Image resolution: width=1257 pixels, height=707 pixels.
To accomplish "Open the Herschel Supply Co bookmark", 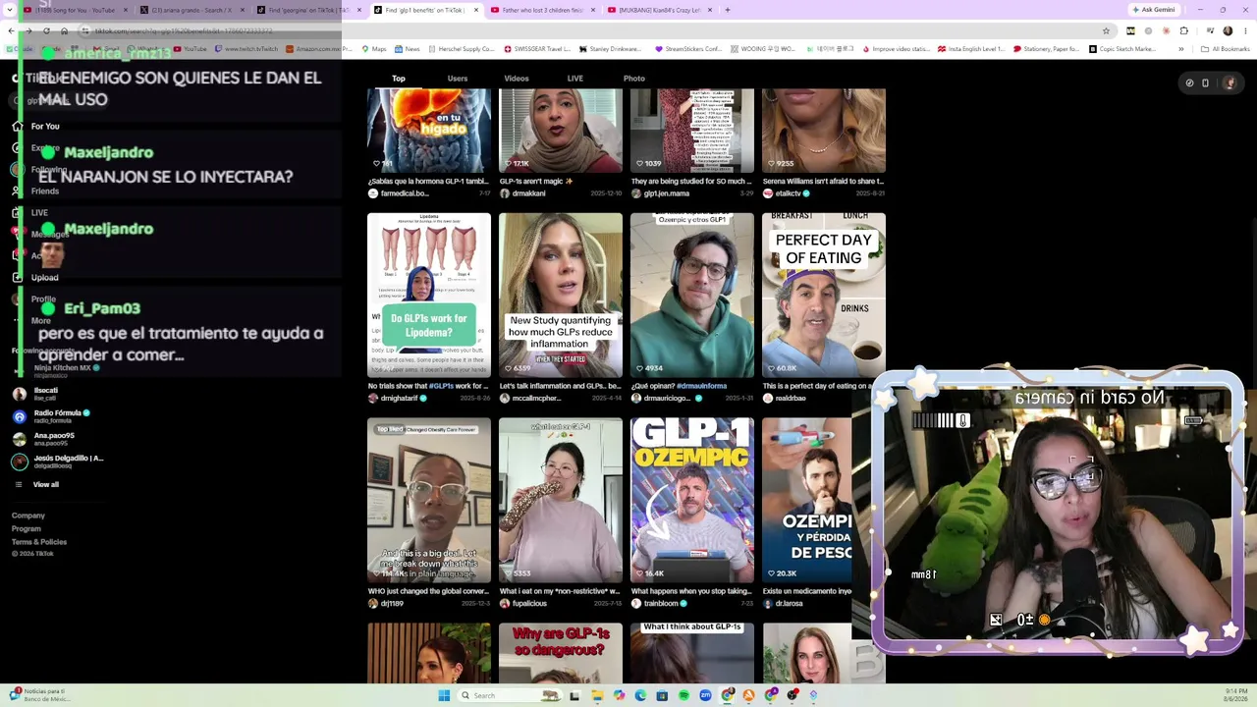I will (462, 49).
